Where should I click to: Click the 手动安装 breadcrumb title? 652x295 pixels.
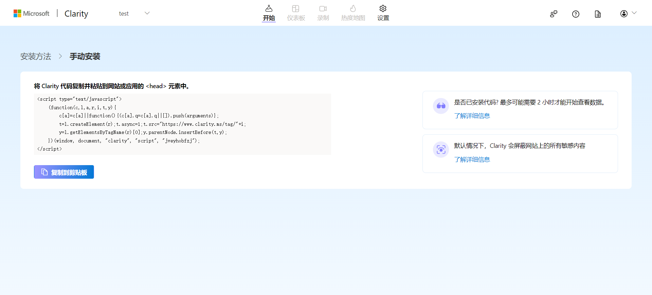(x=85, y=56)
